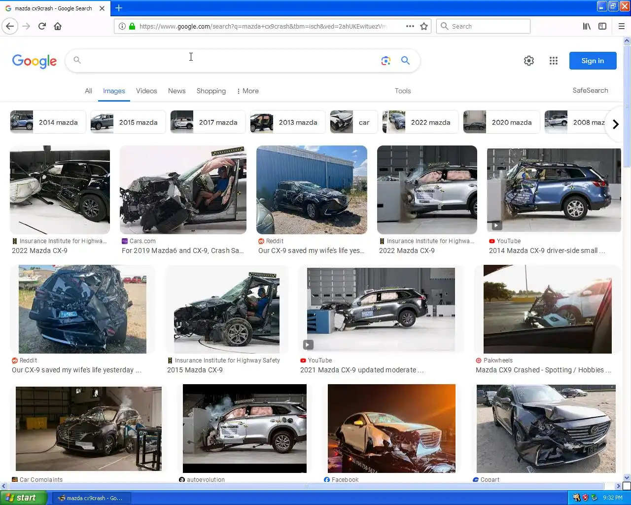Switch to the Videos tab

tap(146, 91)
